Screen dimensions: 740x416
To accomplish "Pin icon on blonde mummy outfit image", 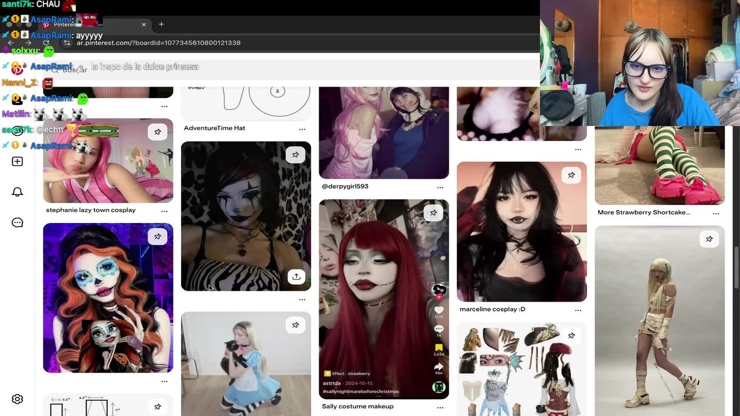I will 709,239.
